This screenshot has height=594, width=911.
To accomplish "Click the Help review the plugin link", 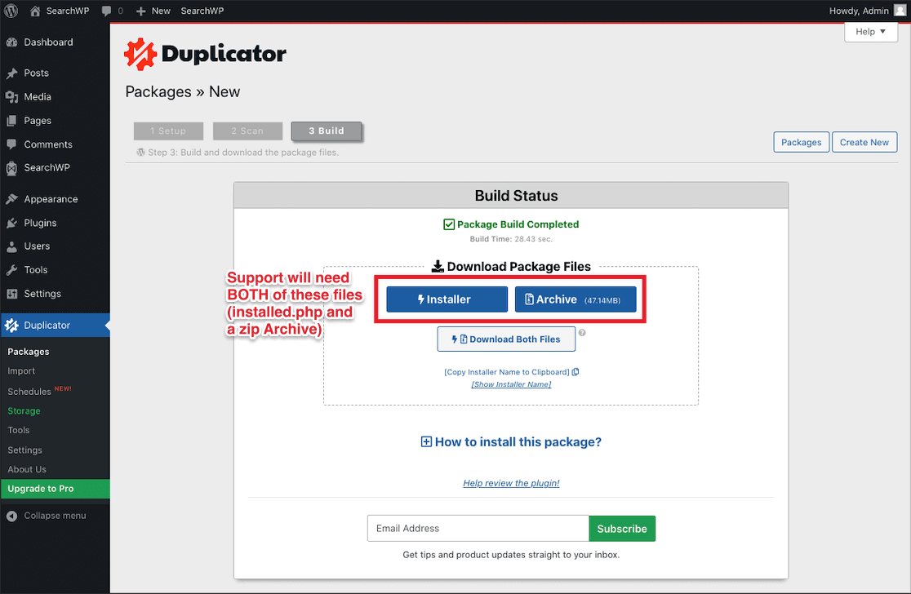I will coord(511,483).
